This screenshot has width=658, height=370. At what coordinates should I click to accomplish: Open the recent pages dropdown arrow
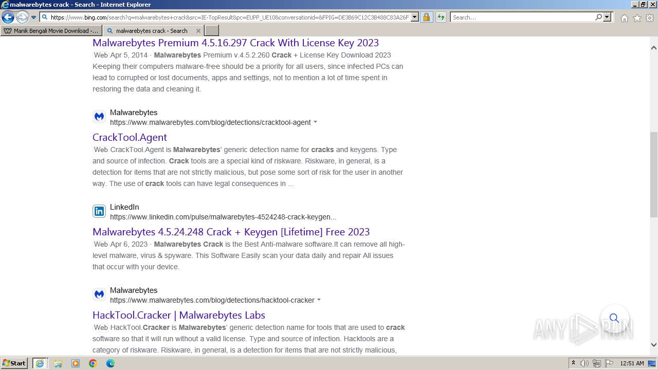(x=33, y=17)
